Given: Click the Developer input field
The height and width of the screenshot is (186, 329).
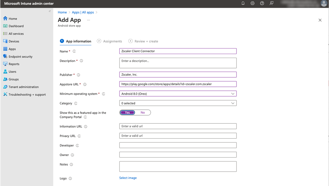Looking at the screenshot, I should 178,145.
